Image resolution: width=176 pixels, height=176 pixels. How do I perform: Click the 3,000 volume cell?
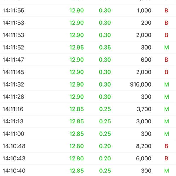pyautogui.click(x=144, y=121)
